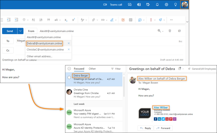Open My Day calendar-check icon
Screen dimensions: 217x133
click(x=148, y=4)
